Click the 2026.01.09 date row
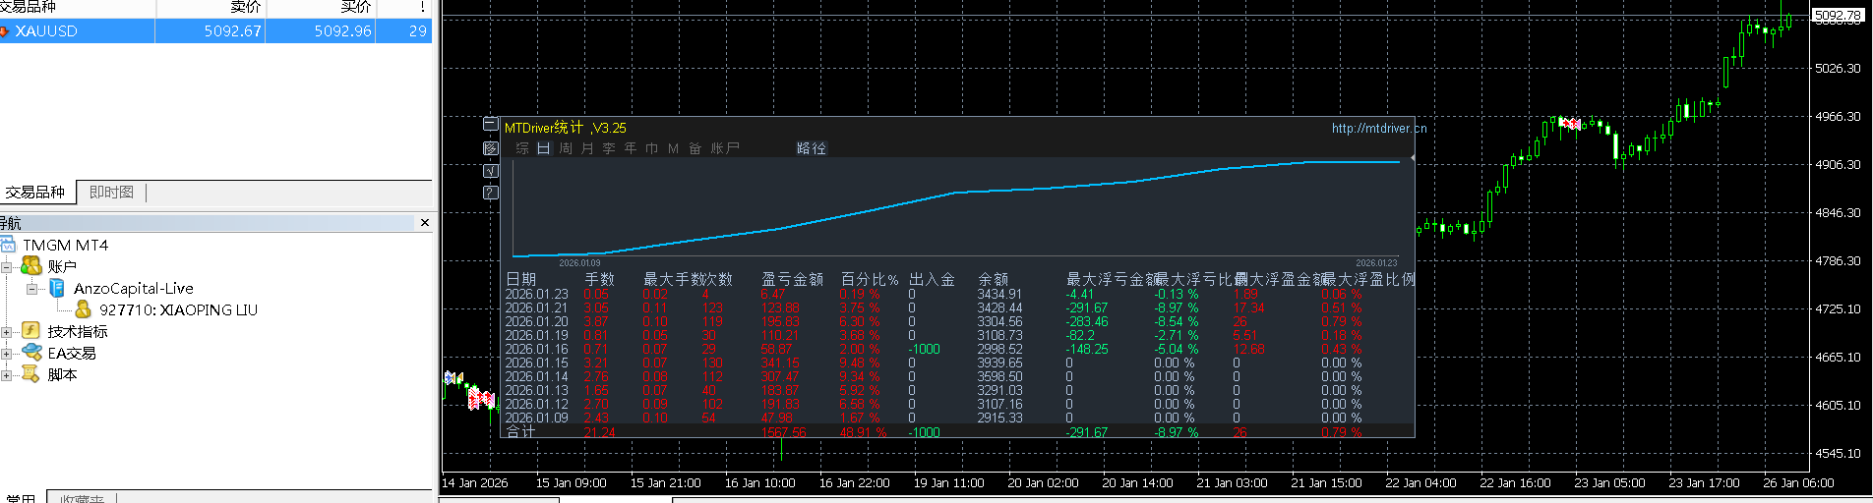Image resolution: width=1873 pixels, height=503 pixels. click(537, 418)
